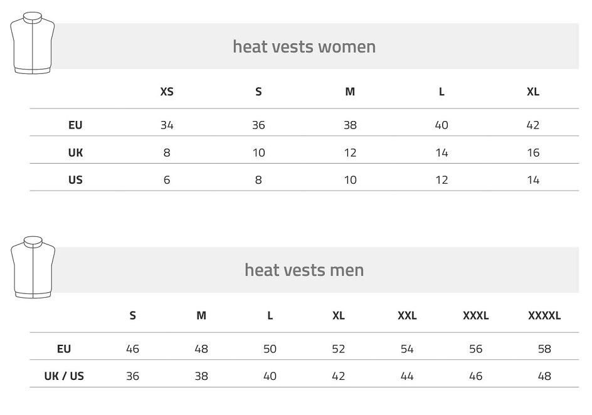Click the men's EU size 50 cell
592x415 pixels.
coord(270,349)
